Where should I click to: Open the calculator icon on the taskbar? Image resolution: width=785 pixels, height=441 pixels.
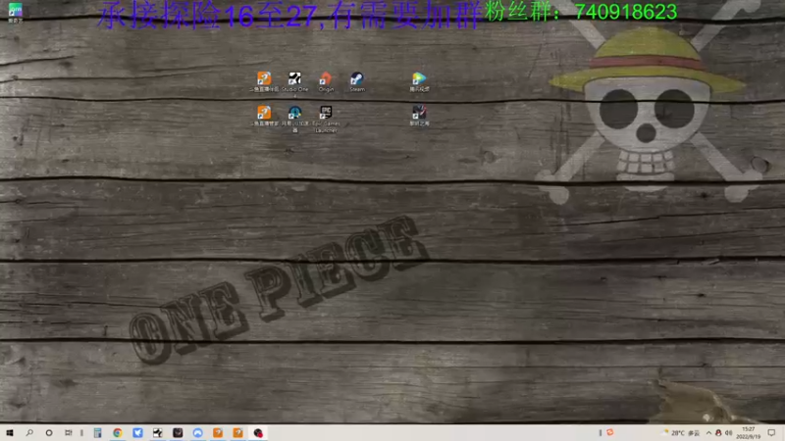(97, 433)
